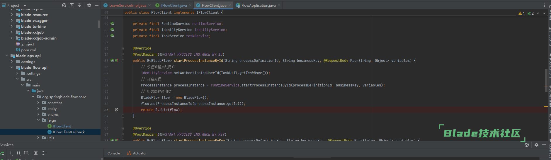551x160 pixels.
Task: Close FlowClient.java tab
Action: pyautogui.click(x=230, y=5)
